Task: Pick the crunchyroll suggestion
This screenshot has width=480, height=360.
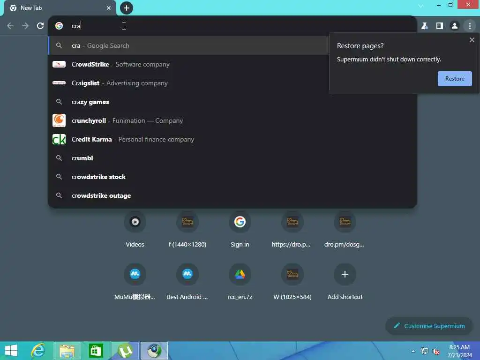Action: tap(232, 120)
